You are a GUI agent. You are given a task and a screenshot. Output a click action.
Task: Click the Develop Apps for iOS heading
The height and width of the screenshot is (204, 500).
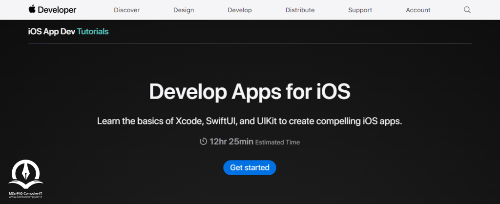click(x=250, y=91)
